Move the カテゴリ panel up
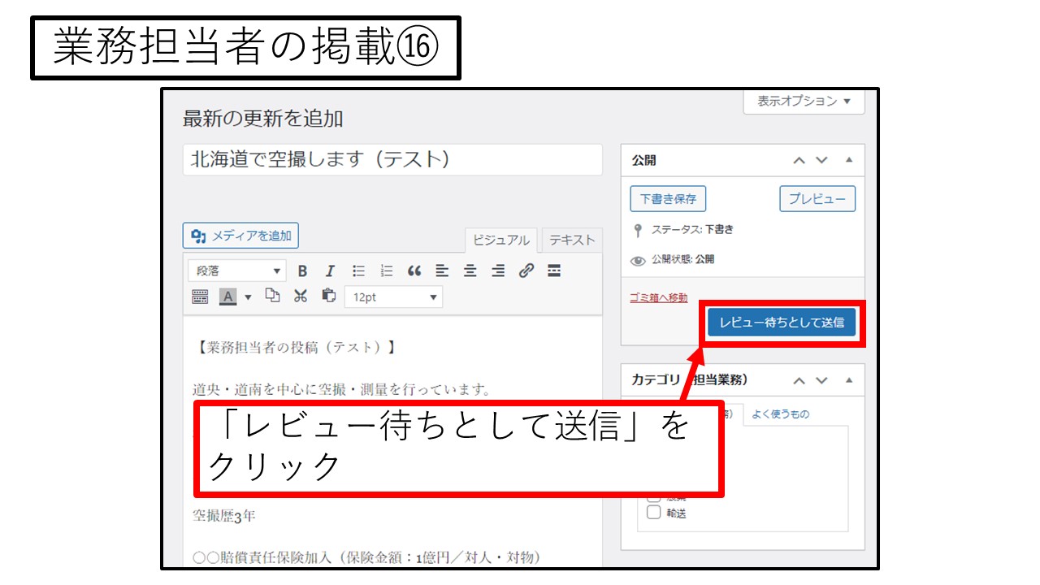 pyautogui.click(x=799, y=380)
